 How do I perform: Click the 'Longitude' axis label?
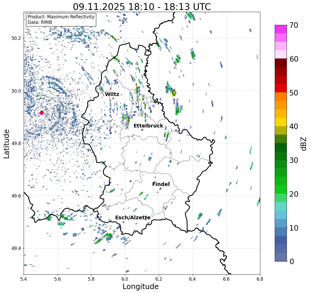click(141, 286)
